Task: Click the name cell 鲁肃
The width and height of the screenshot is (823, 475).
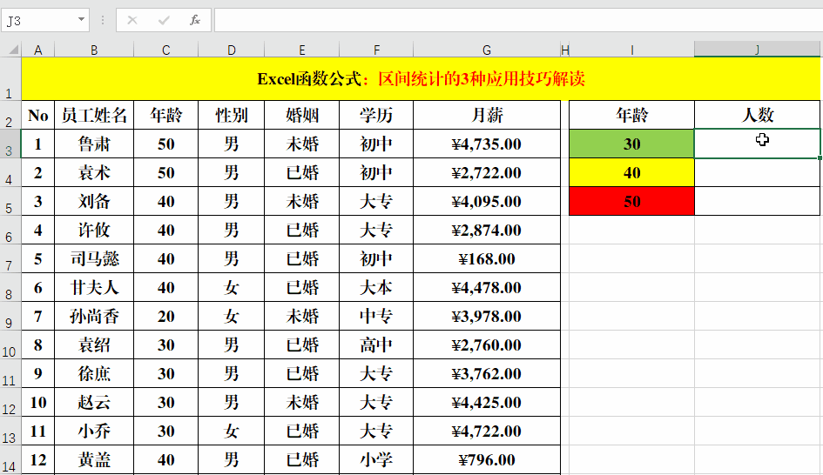Action: coord(94,144)
